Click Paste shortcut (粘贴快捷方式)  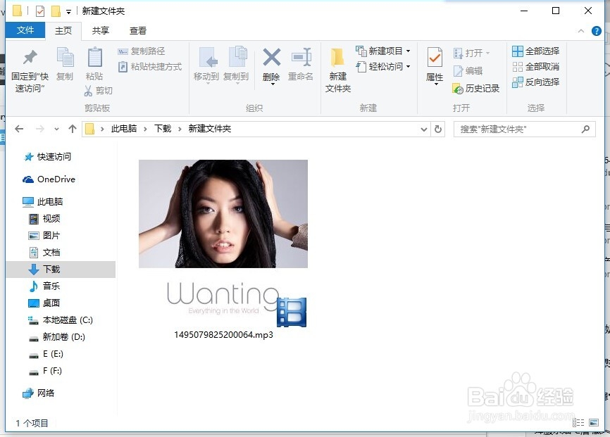pos(150,67)
